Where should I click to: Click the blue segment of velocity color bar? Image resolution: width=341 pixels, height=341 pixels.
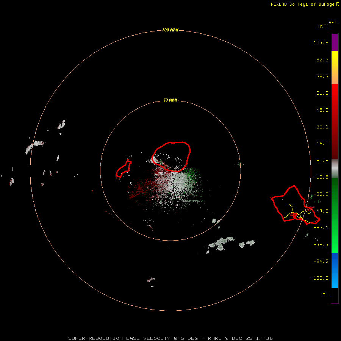pyautogui.click(x=335, y=270)
